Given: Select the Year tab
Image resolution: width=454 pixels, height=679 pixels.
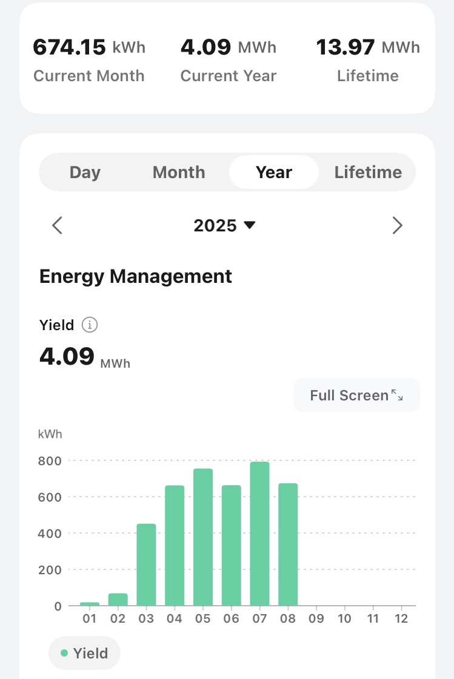Looking at the screenshot, I should coord(274,173).
